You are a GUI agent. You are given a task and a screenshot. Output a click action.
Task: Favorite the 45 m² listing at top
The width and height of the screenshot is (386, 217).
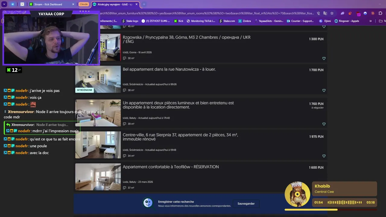click(324, 27)
